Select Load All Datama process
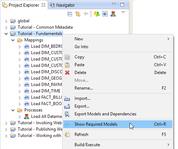 click(46, 116)
